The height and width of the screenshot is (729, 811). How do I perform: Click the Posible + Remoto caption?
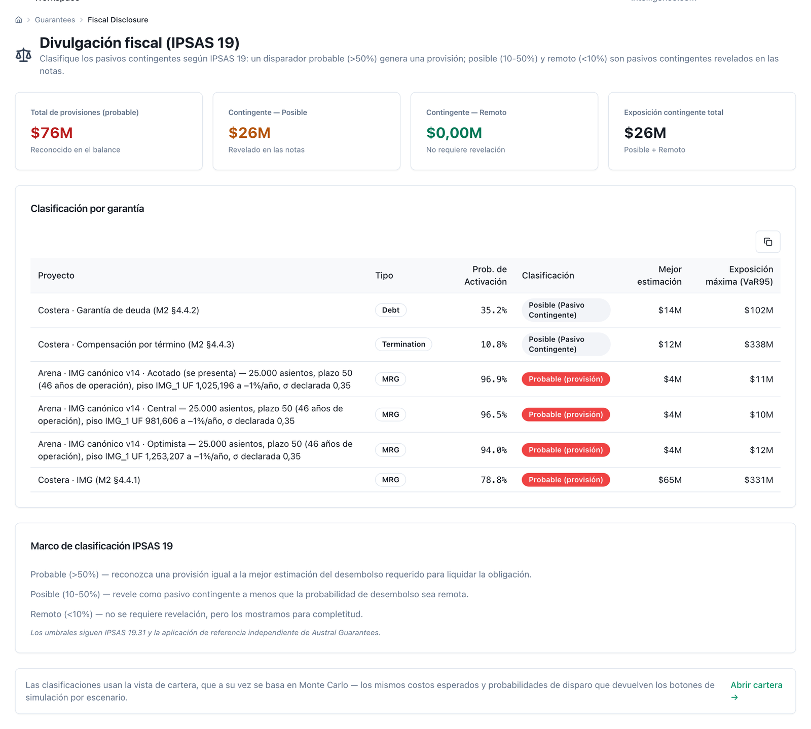[x=654, y=150]
